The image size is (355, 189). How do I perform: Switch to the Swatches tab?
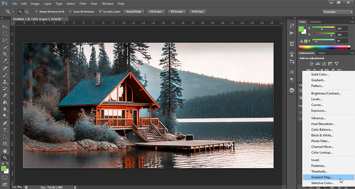pos(315,22)
